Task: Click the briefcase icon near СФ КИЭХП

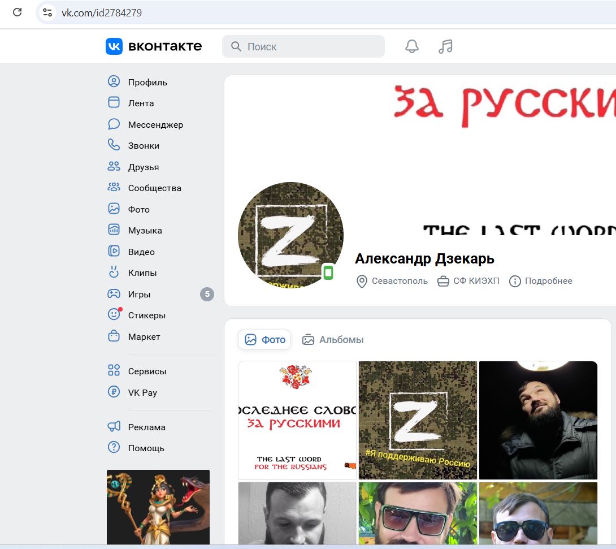Action: click(x=444, y=282)
